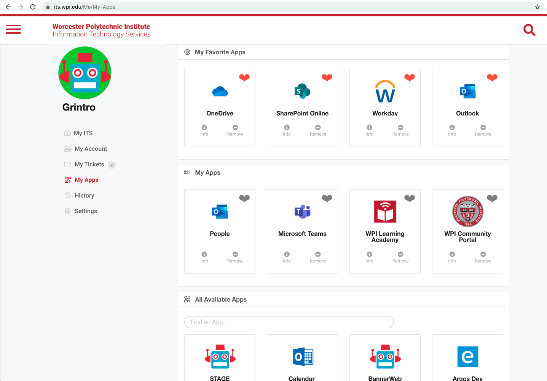
Task: Click the WPI Community Portal title
Action: tap(468, 237)
